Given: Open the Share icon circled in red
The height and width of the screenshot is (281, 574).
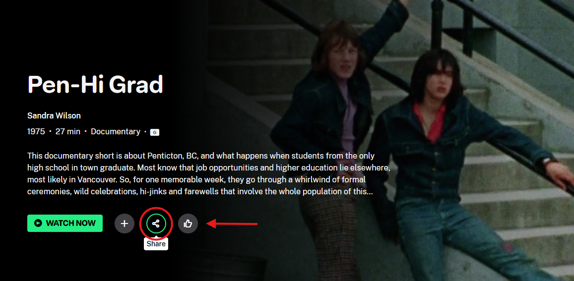Looking at the screenshot, I should coord(156,223).
